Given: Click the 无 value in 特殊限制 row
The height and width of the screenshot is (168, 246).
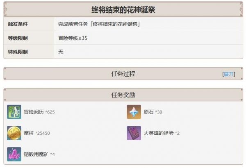Looking at the screenshot, I should point(61,52).
